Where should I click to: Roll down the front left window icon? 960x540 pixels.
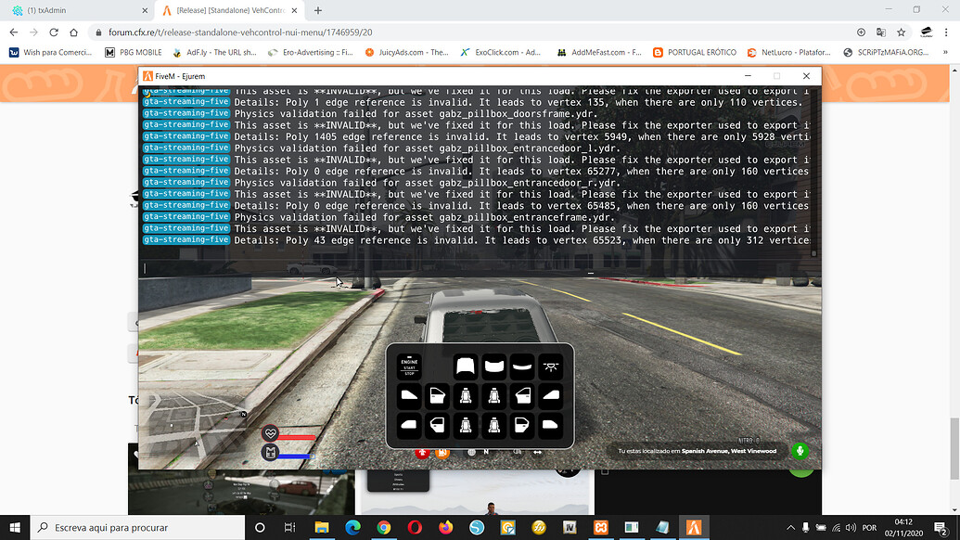(409, 395)
